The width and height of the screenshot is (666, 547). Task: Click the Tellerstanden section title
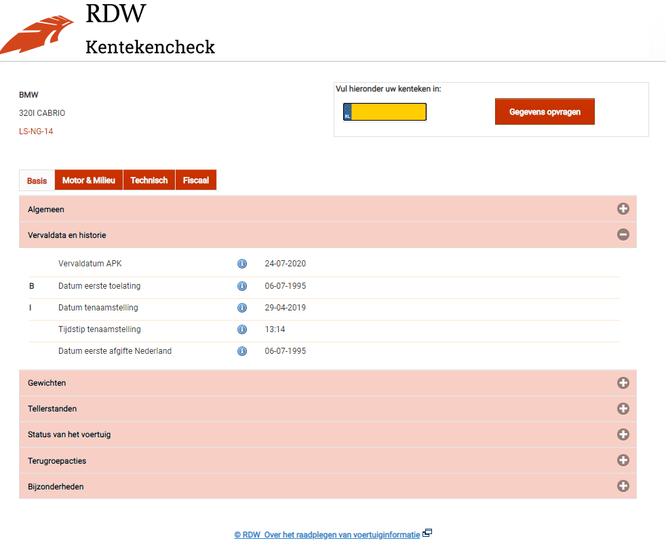(52, 409)
